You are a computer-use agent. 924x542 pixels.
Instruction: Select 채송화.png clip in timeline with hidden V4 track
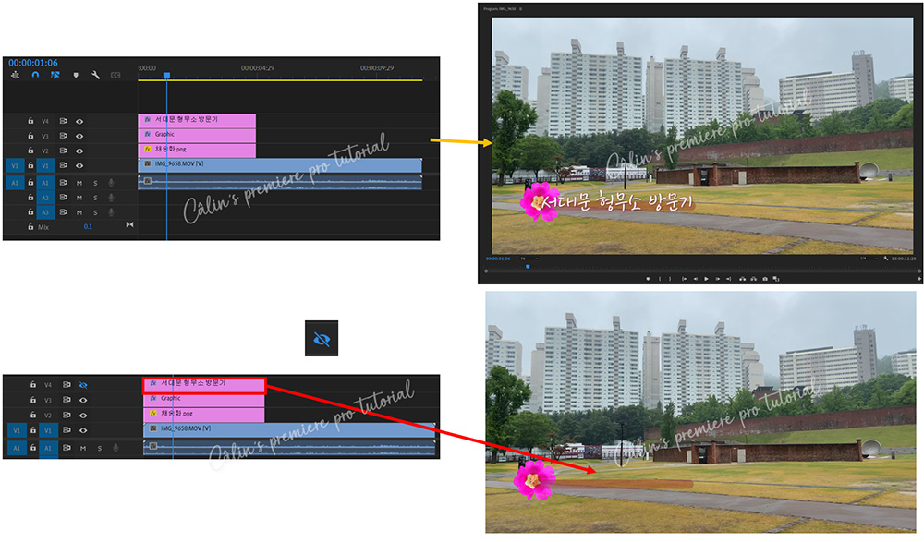[x=204, y=415]
